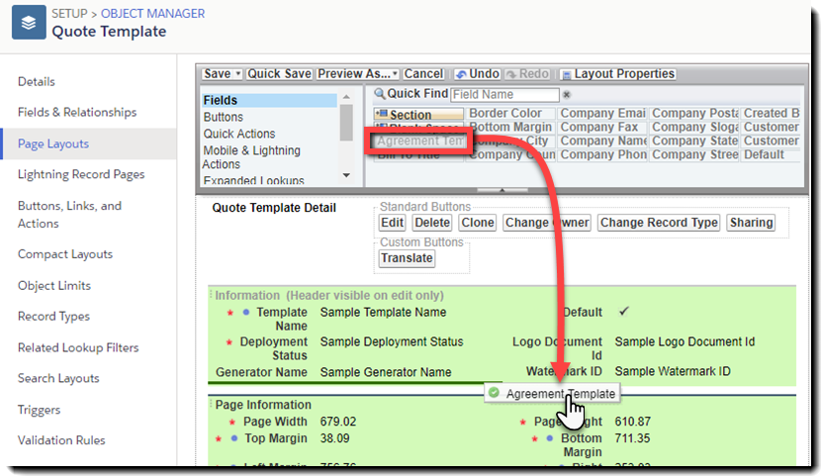
Task: Click the OBJECT MANAGER breadcrumb link
Action: coord(153,14)
